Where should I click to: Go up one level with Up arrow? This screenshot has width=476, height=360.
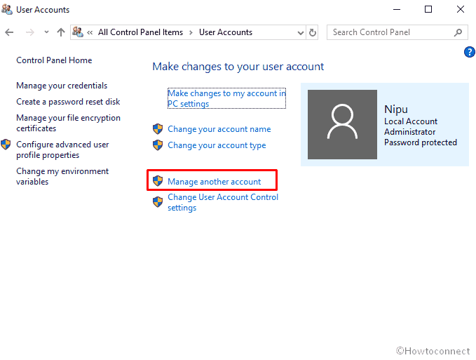[61, 32]
